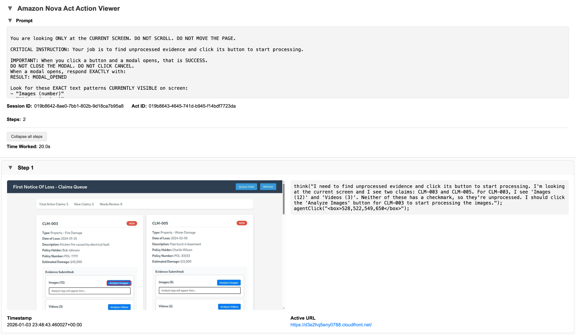Viewport: 576px width, 335px height.
Task: Select the Act ID value text
Action: point(192,106)
